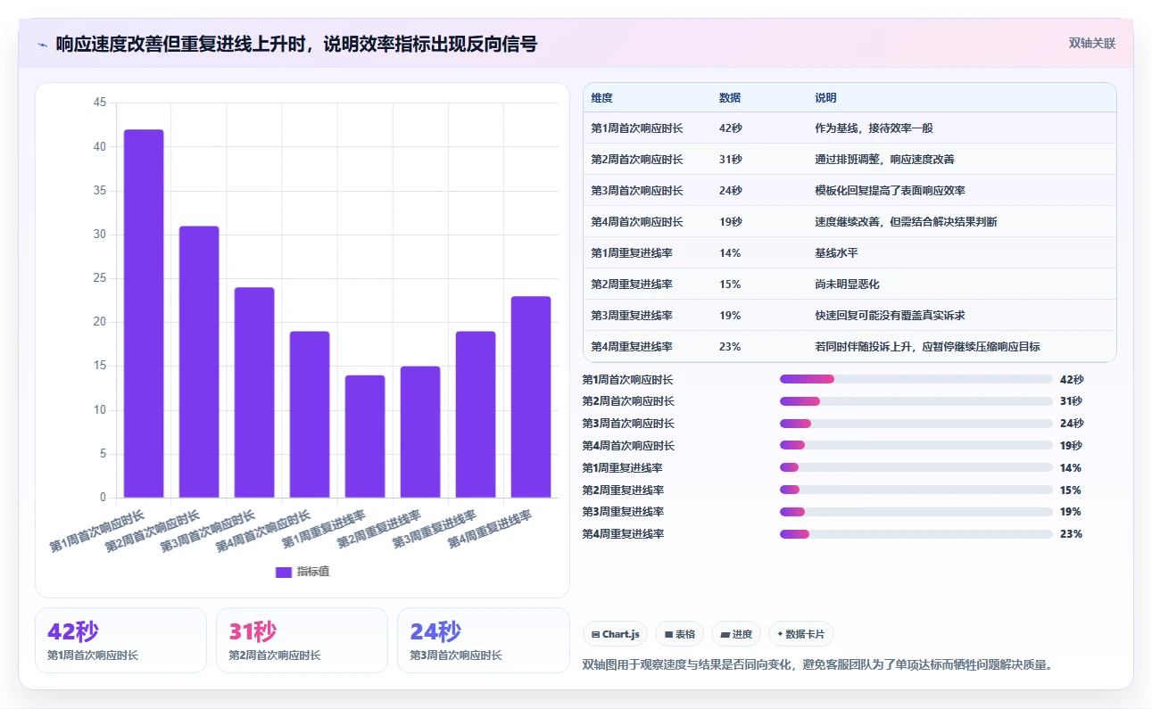This screenshot has height=709, width=1152.
Task: Click the progress bar for 第4周首次响应时长
Action: pyautogui.click(x=916, y=446)
